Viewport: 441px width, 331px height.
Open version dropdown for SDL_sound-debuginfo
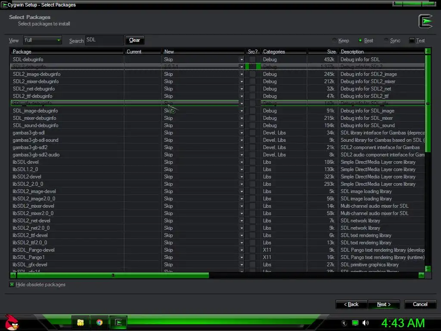point(242,125)
